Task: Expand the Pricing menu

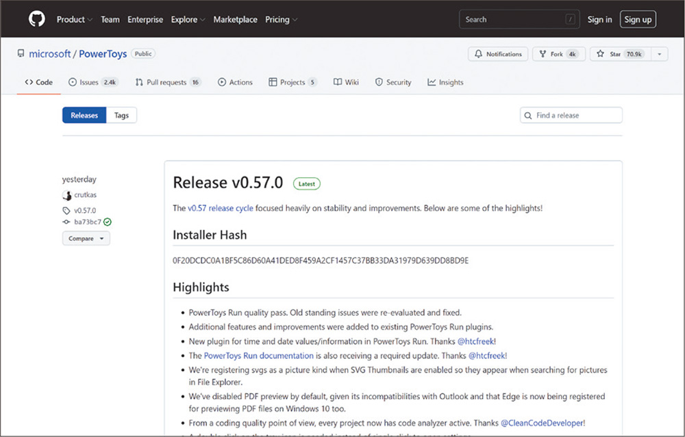Action: (282, 20)
